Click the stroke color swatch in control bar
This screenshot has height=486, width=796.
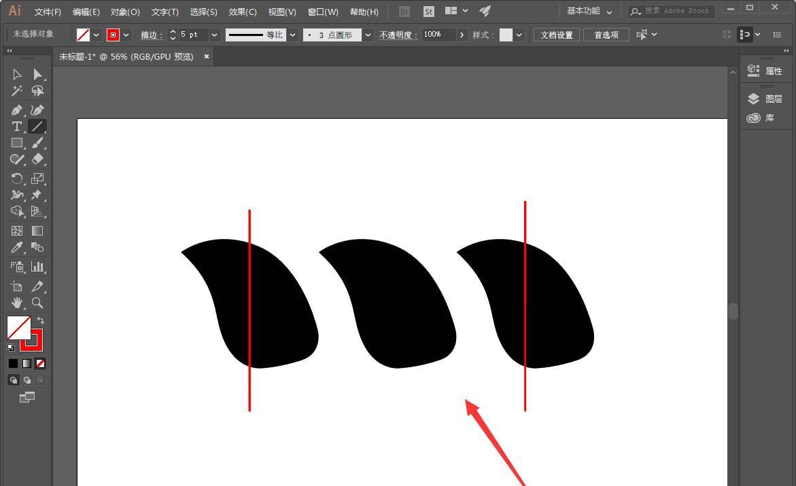(x=114, y=35)
